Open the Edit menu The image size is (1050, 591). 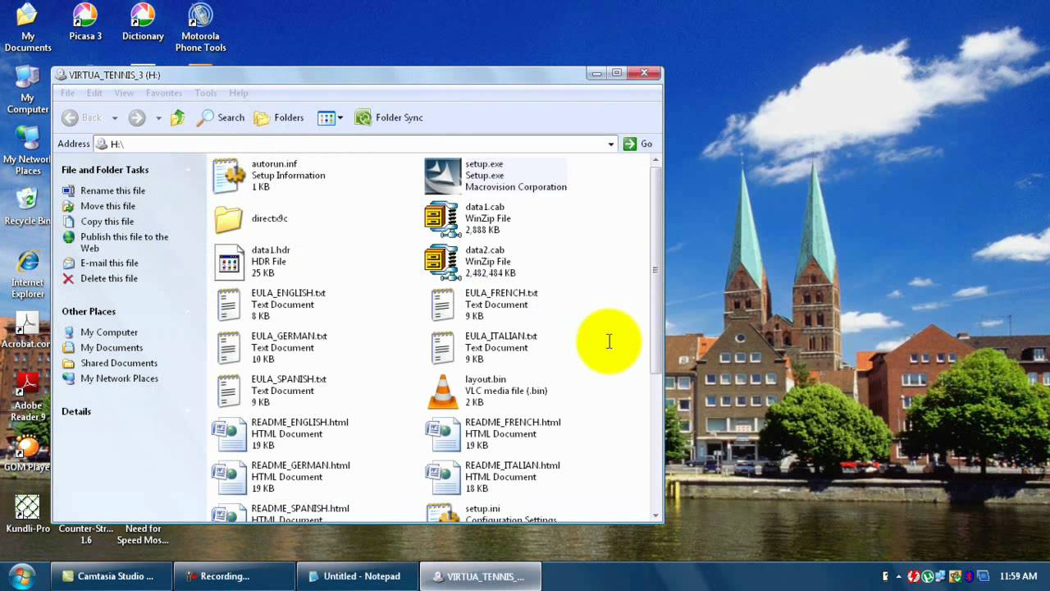(x=94, y=93)
